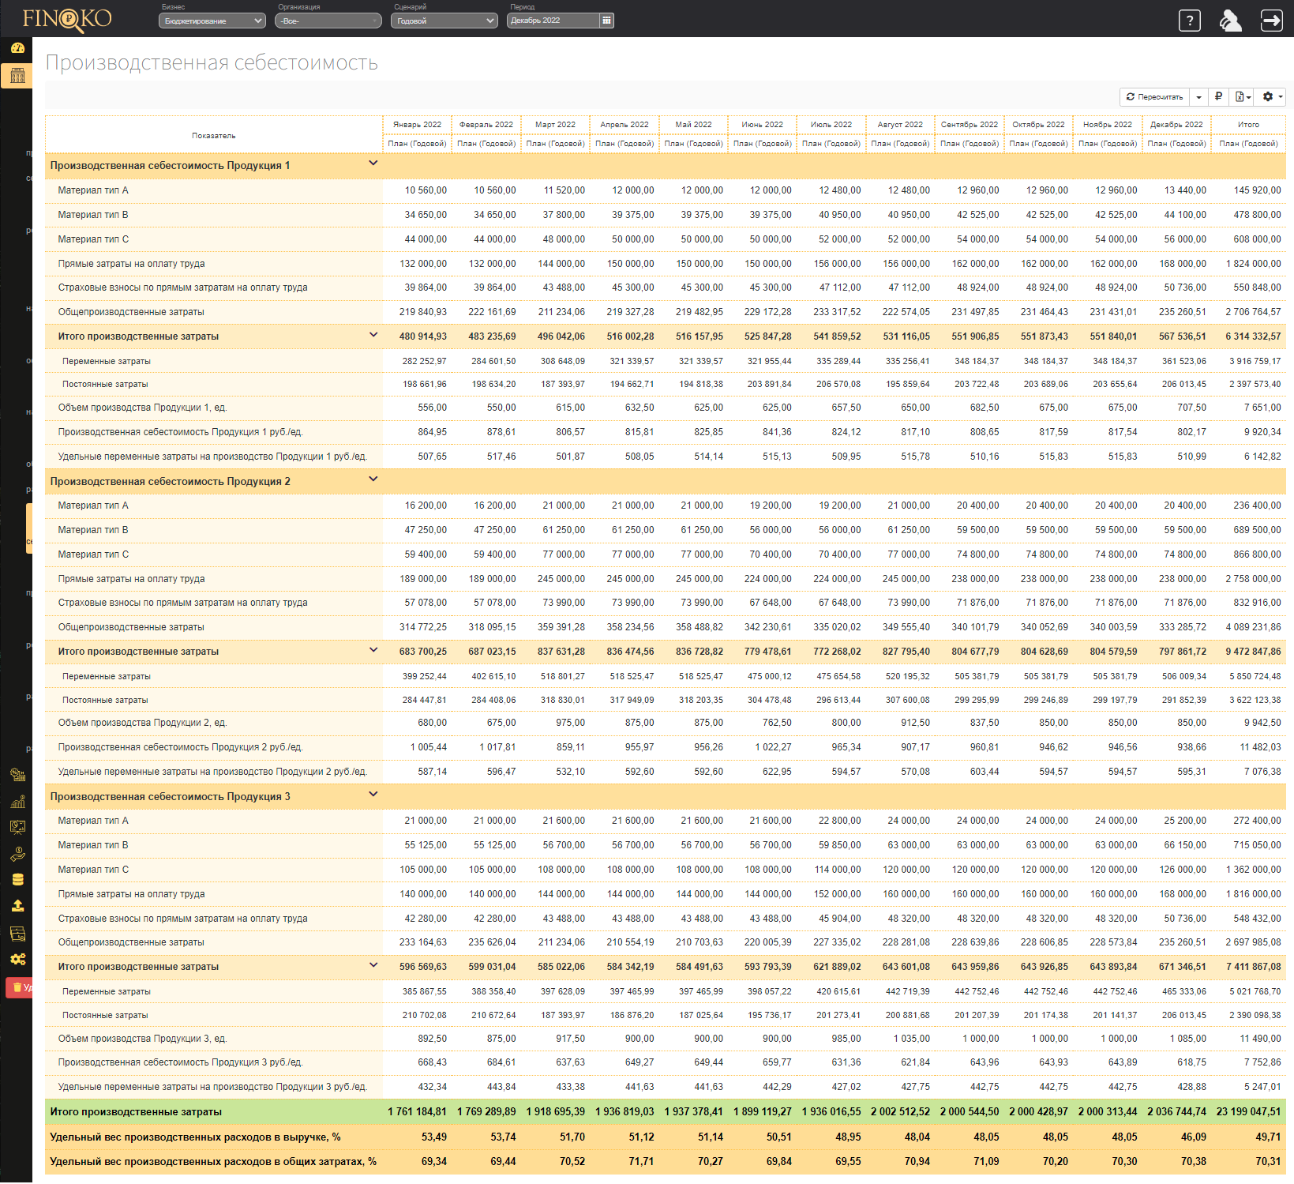Open the user profile icon in header
The height and width of the screenshot is (1184, 1294).
point(1230,21)
